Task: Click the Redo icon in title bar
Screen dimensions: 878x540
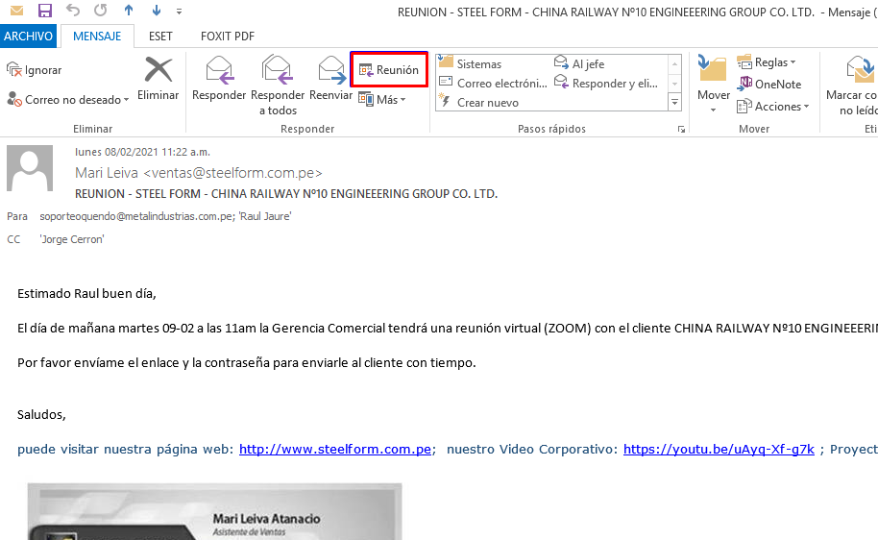Action: pyautogui.click(x=101, y=11)
